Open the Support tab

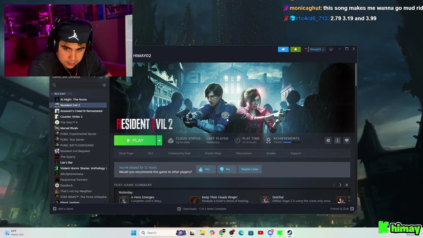coord(296,153)
